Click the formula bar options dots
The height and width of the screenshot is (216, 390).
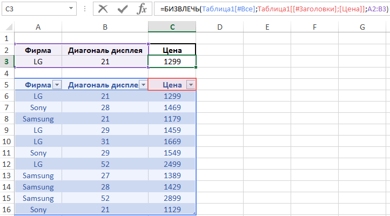pyautogui.click(x=85, y=9)
